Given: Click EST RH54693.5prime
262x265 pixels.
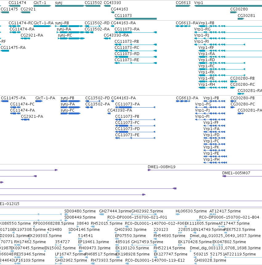Looking at the screenshot, I should [x=169, y=236].
